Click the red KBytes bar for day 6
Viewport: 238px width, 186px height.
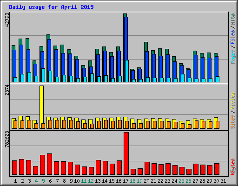[x=49, y=164]
